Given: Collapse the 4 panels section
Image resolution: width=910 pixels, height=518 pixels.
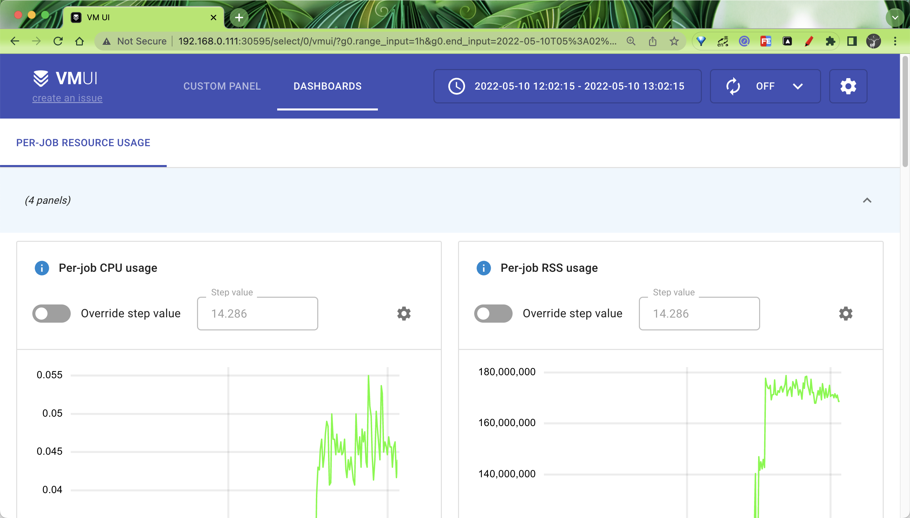Looking at the screenshot, I should click(x=867, y=200).
